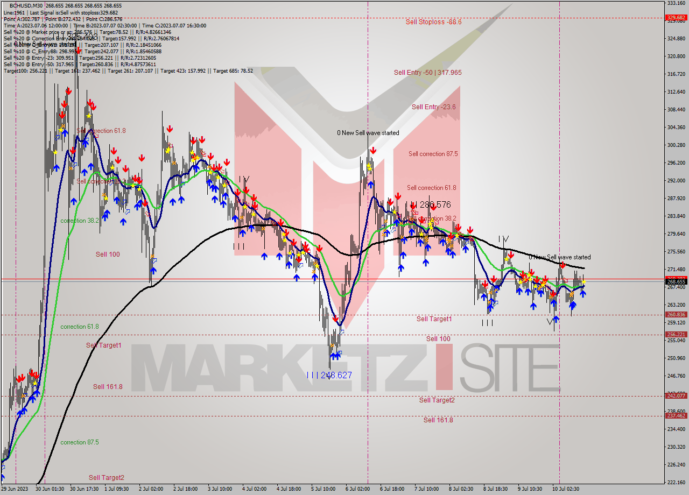This screenshot has width=689, height=495.
Task: Click the 222.160 price axis value
Action: [676, 482]
